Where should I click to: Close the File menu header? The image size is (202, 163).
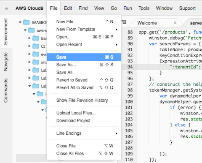[x=53, y=8]
